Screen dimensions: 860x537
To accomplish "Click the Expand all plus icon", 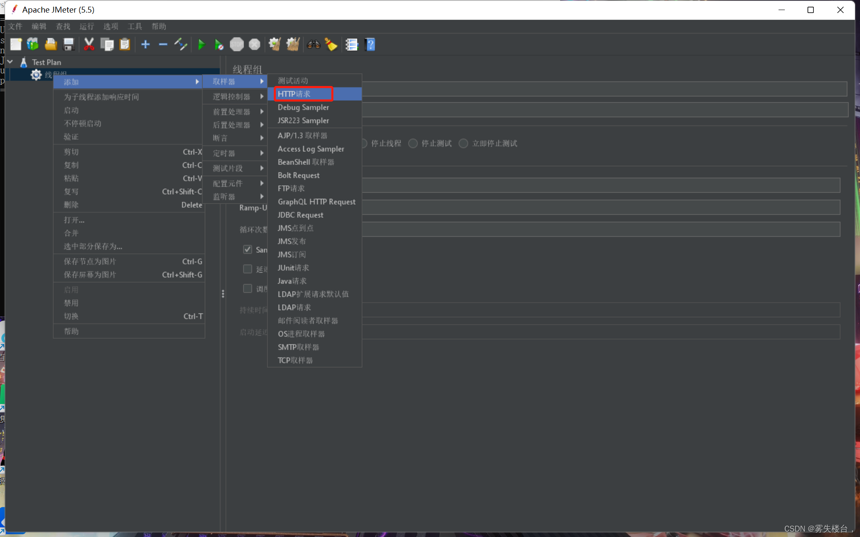I will (145, 44).
